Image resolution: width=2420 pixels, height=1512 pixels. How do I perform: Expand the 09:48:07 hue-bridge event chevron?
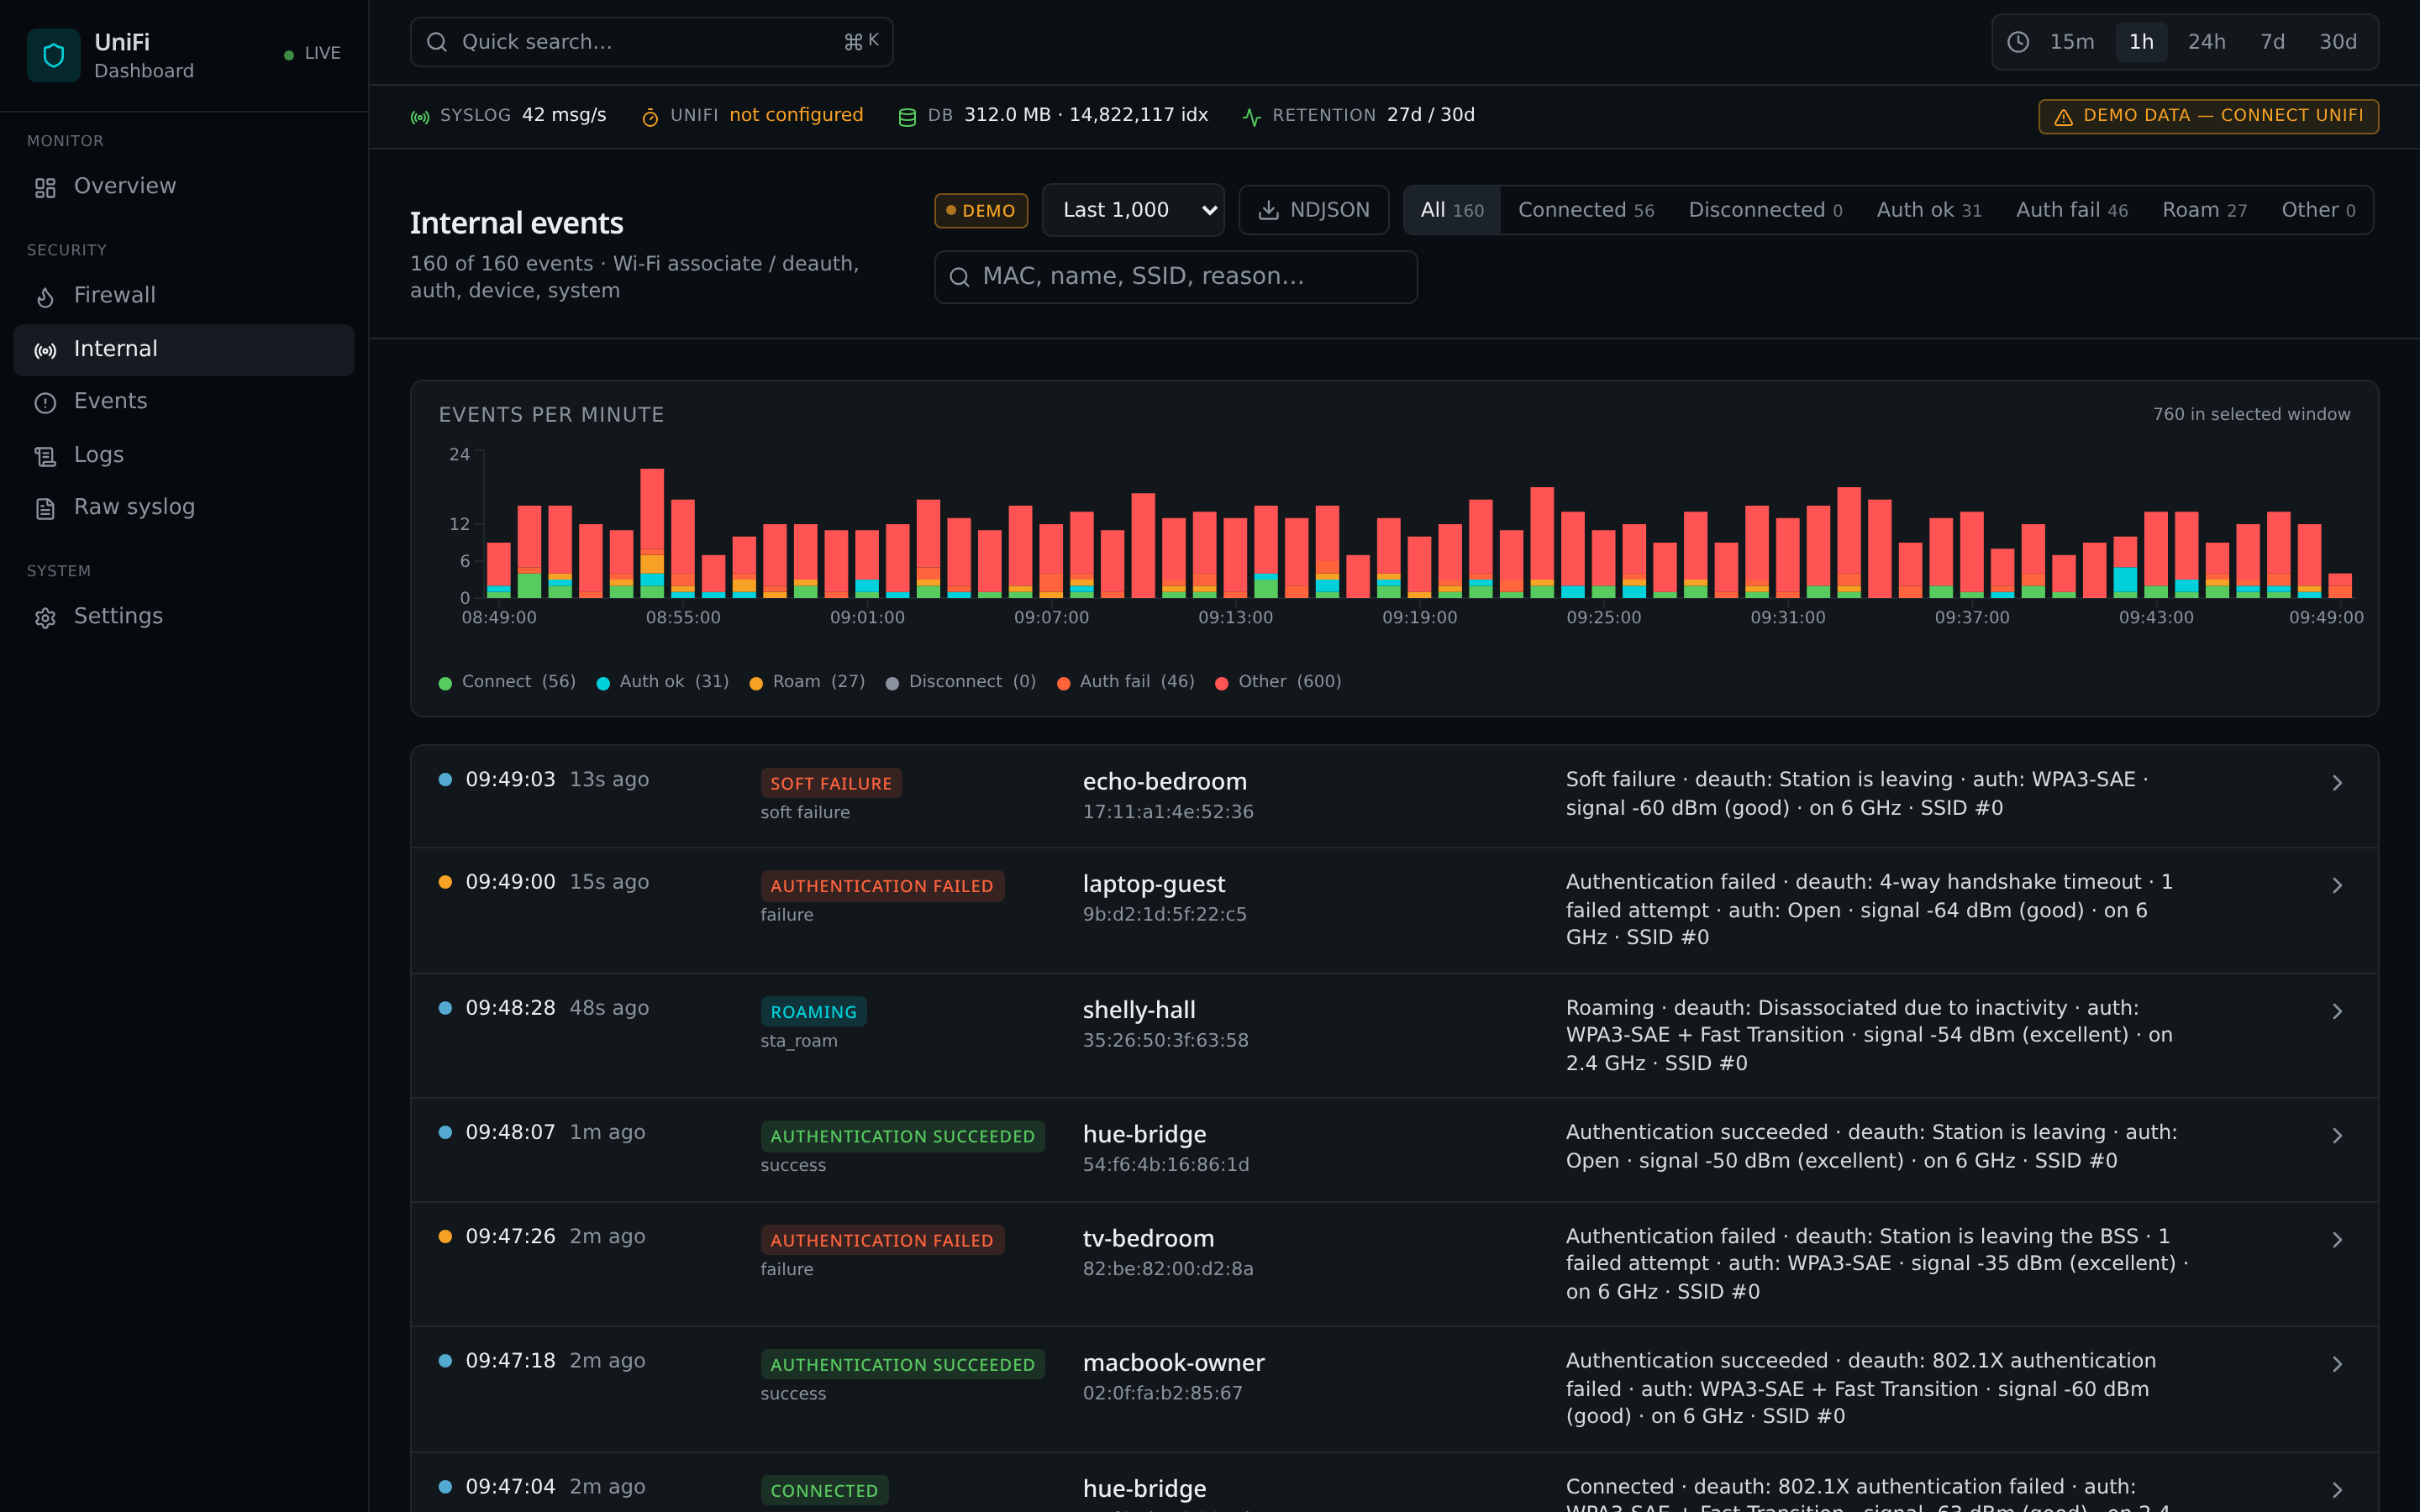(x=2337, y=1136)
